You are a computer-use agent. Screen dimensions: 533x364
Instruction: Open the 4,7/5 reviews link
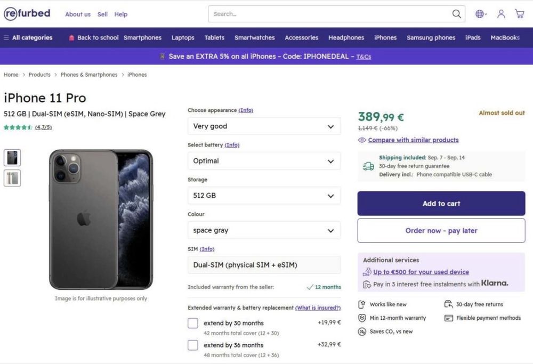44,127
